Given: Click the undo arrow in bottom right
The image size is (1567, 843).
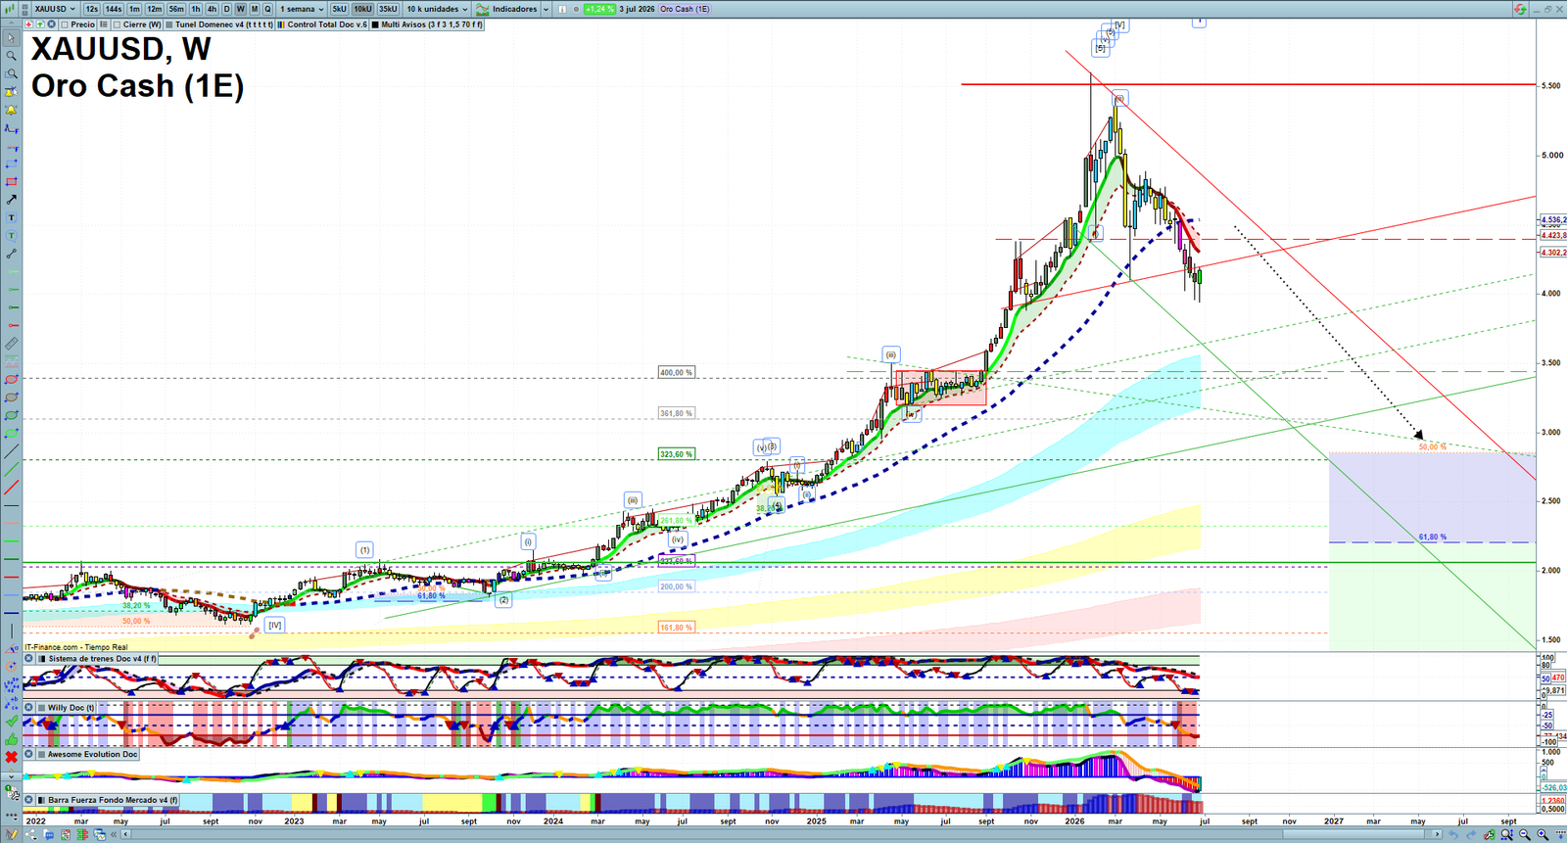Looking at the screenshot, I should pos(1453,834).
